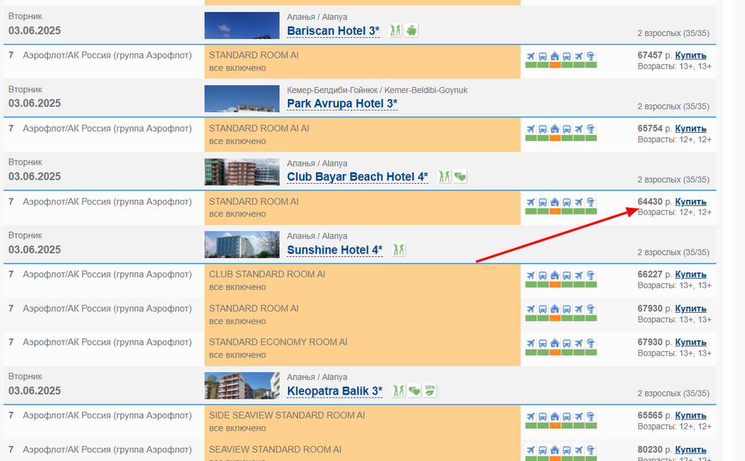Click Аэрофлот/АК Россия text in 64430 р. row

pos(107,202)
